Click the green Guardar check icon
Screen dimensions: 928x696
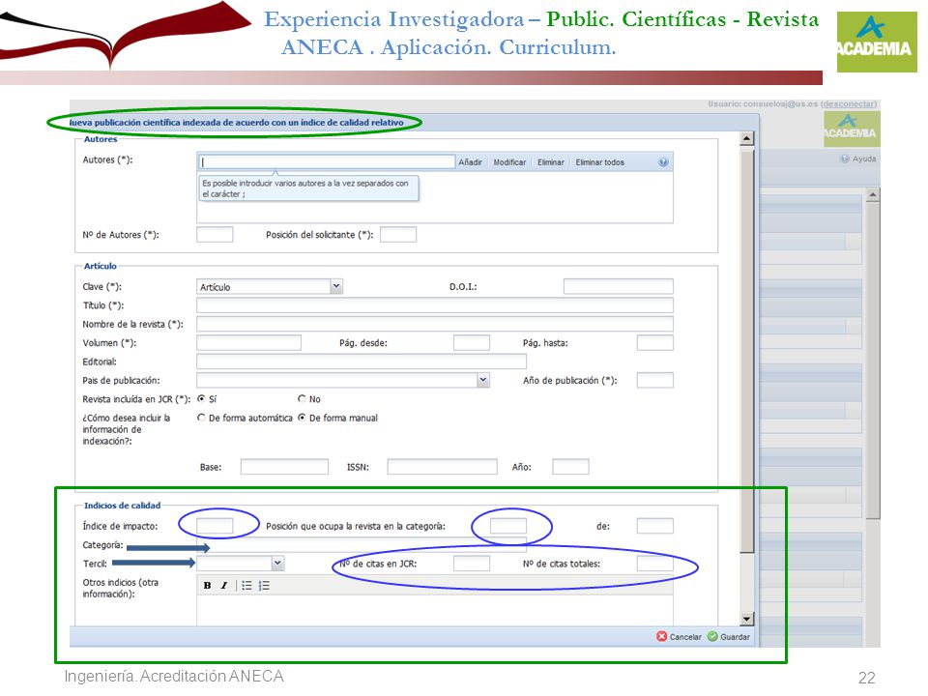(x=712, y=636)
